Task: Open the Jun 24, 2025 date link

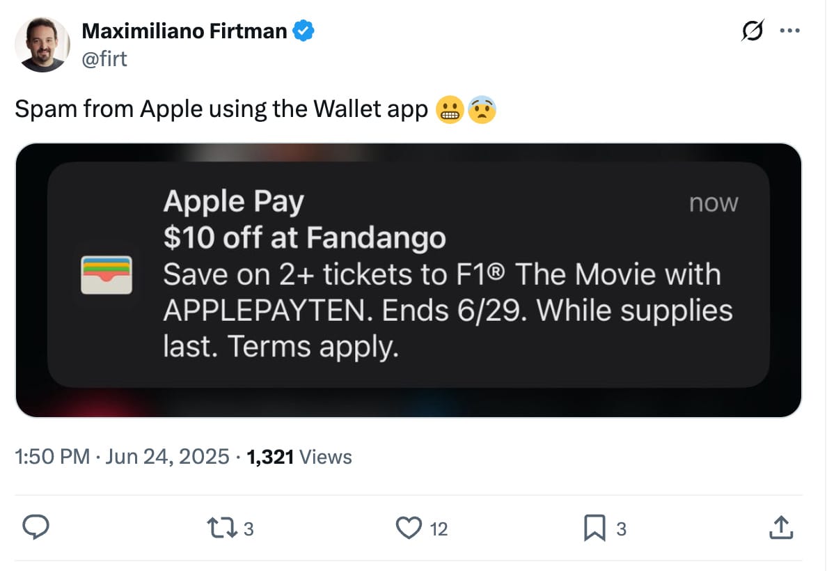Action: click(x=167, y=457)
